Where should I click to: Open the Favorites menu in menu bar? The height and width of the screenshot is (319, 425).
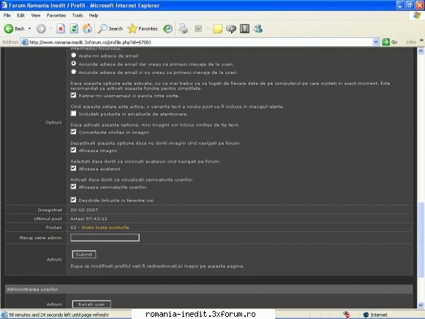pyautogui.click(x=56, y=15)
